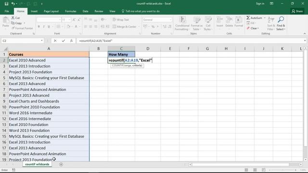Click the Cut scissors button
The height and width of the screenshot is (173, 308).
(x=15, y=18)
